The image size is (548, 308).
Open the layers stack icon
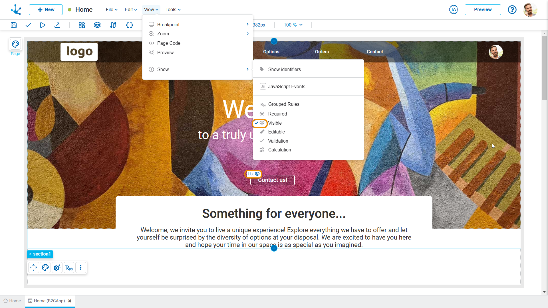point(97,25)
